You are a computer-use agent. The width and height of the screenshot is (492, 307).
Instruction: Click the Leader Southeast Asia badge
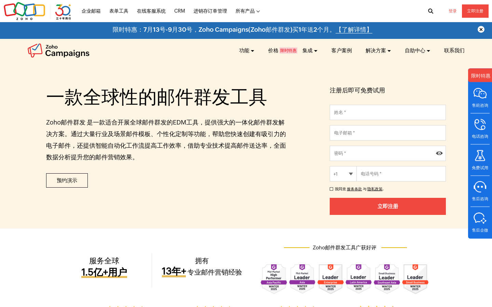(x=387, y=279)
